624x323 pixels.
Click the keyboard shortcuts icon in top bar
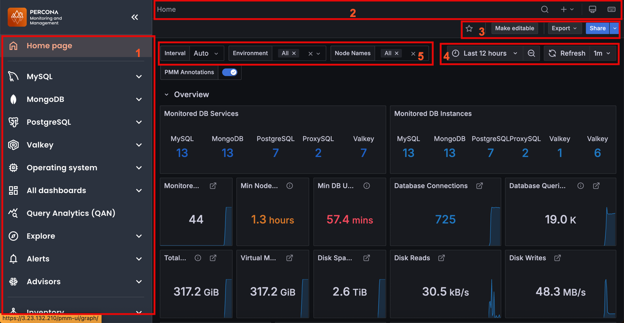coord(611,9)
